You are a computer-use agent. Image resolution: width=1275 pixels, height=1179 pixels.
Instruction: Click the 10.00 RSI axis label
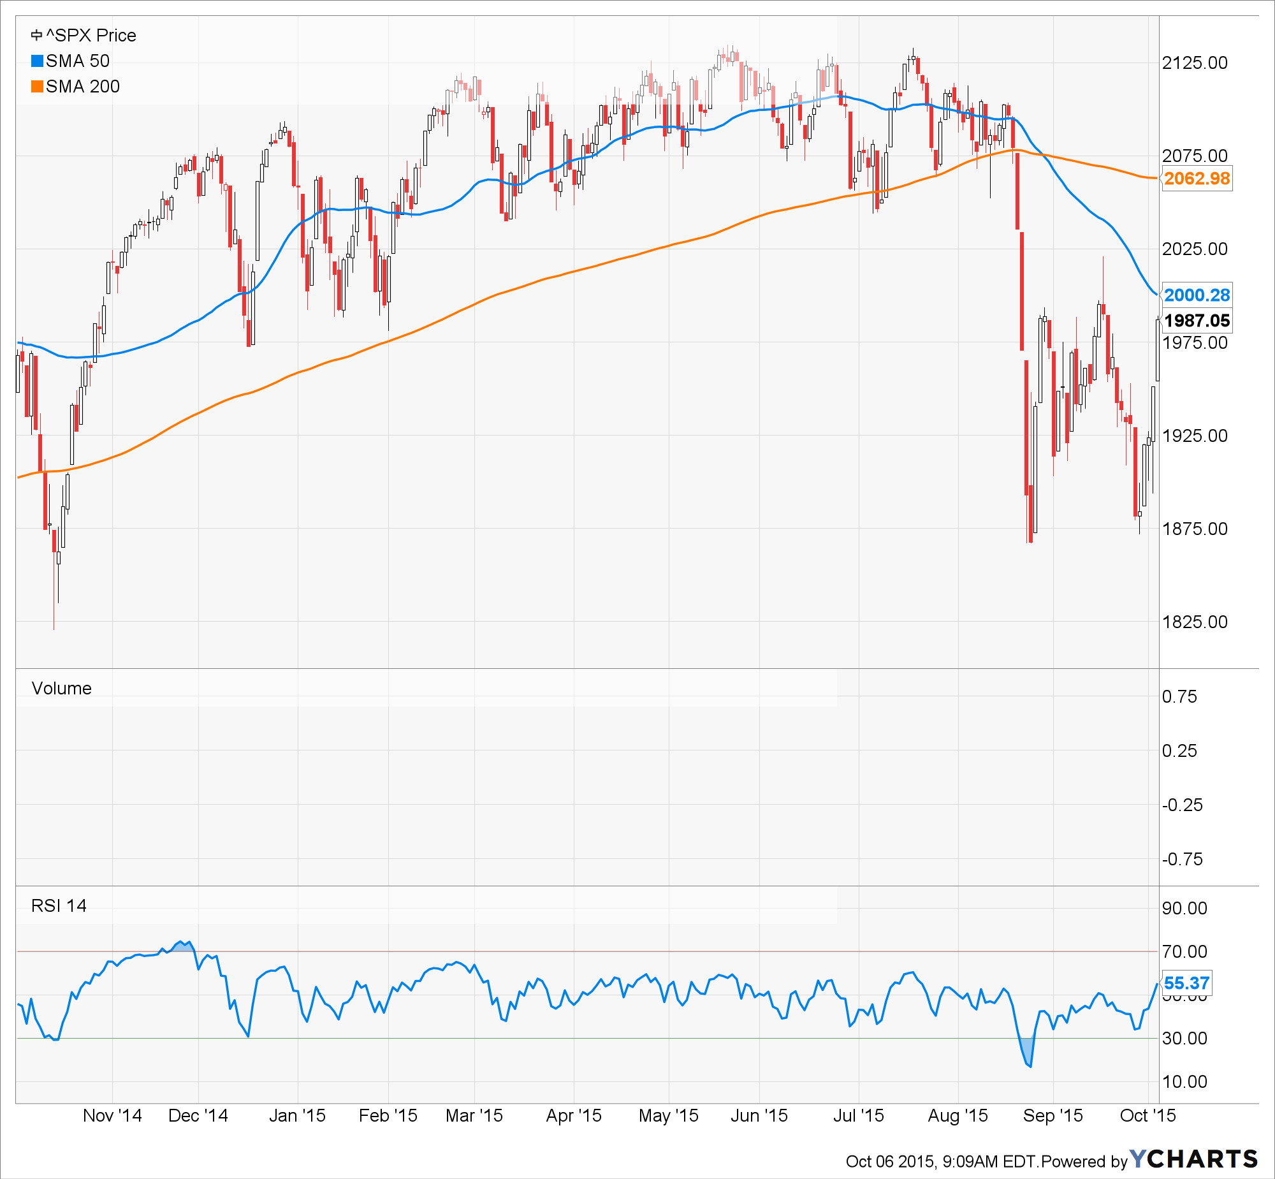tap(1184, 1082)
